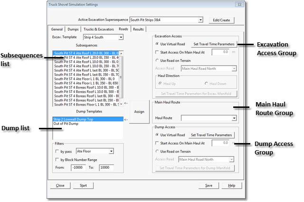
Task: Select 'South Pit ST 4 Ate Roof L 10.0 BL 300' row
Action: (x=86, y=62)
